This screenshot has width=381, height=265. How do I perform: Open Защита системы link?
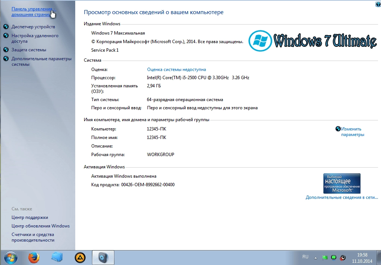pos(29,50)
